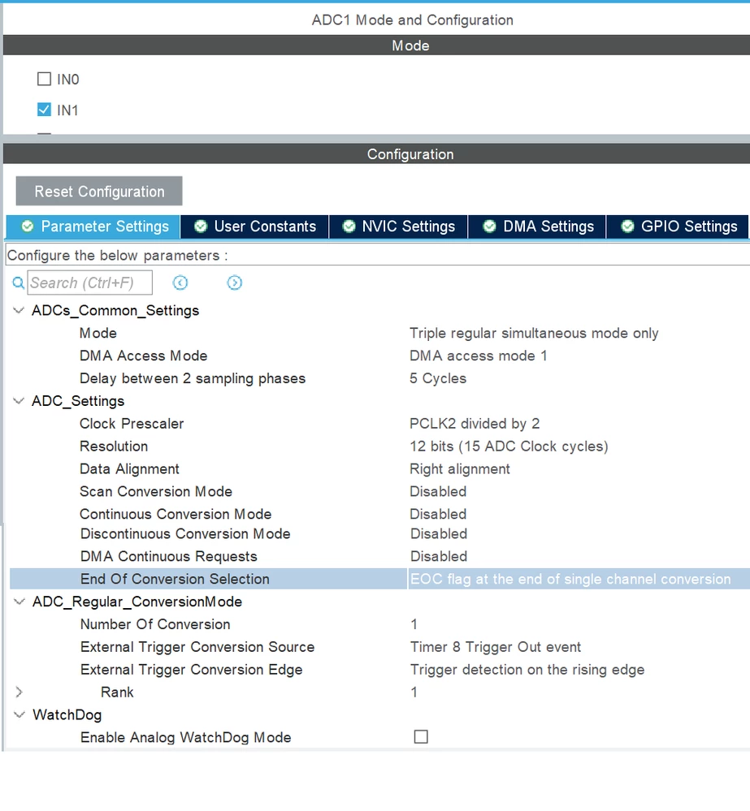The width and height of the screenshot is (750, 811).
Task: Collapse the WatchDog group
Action: (20, 714)
